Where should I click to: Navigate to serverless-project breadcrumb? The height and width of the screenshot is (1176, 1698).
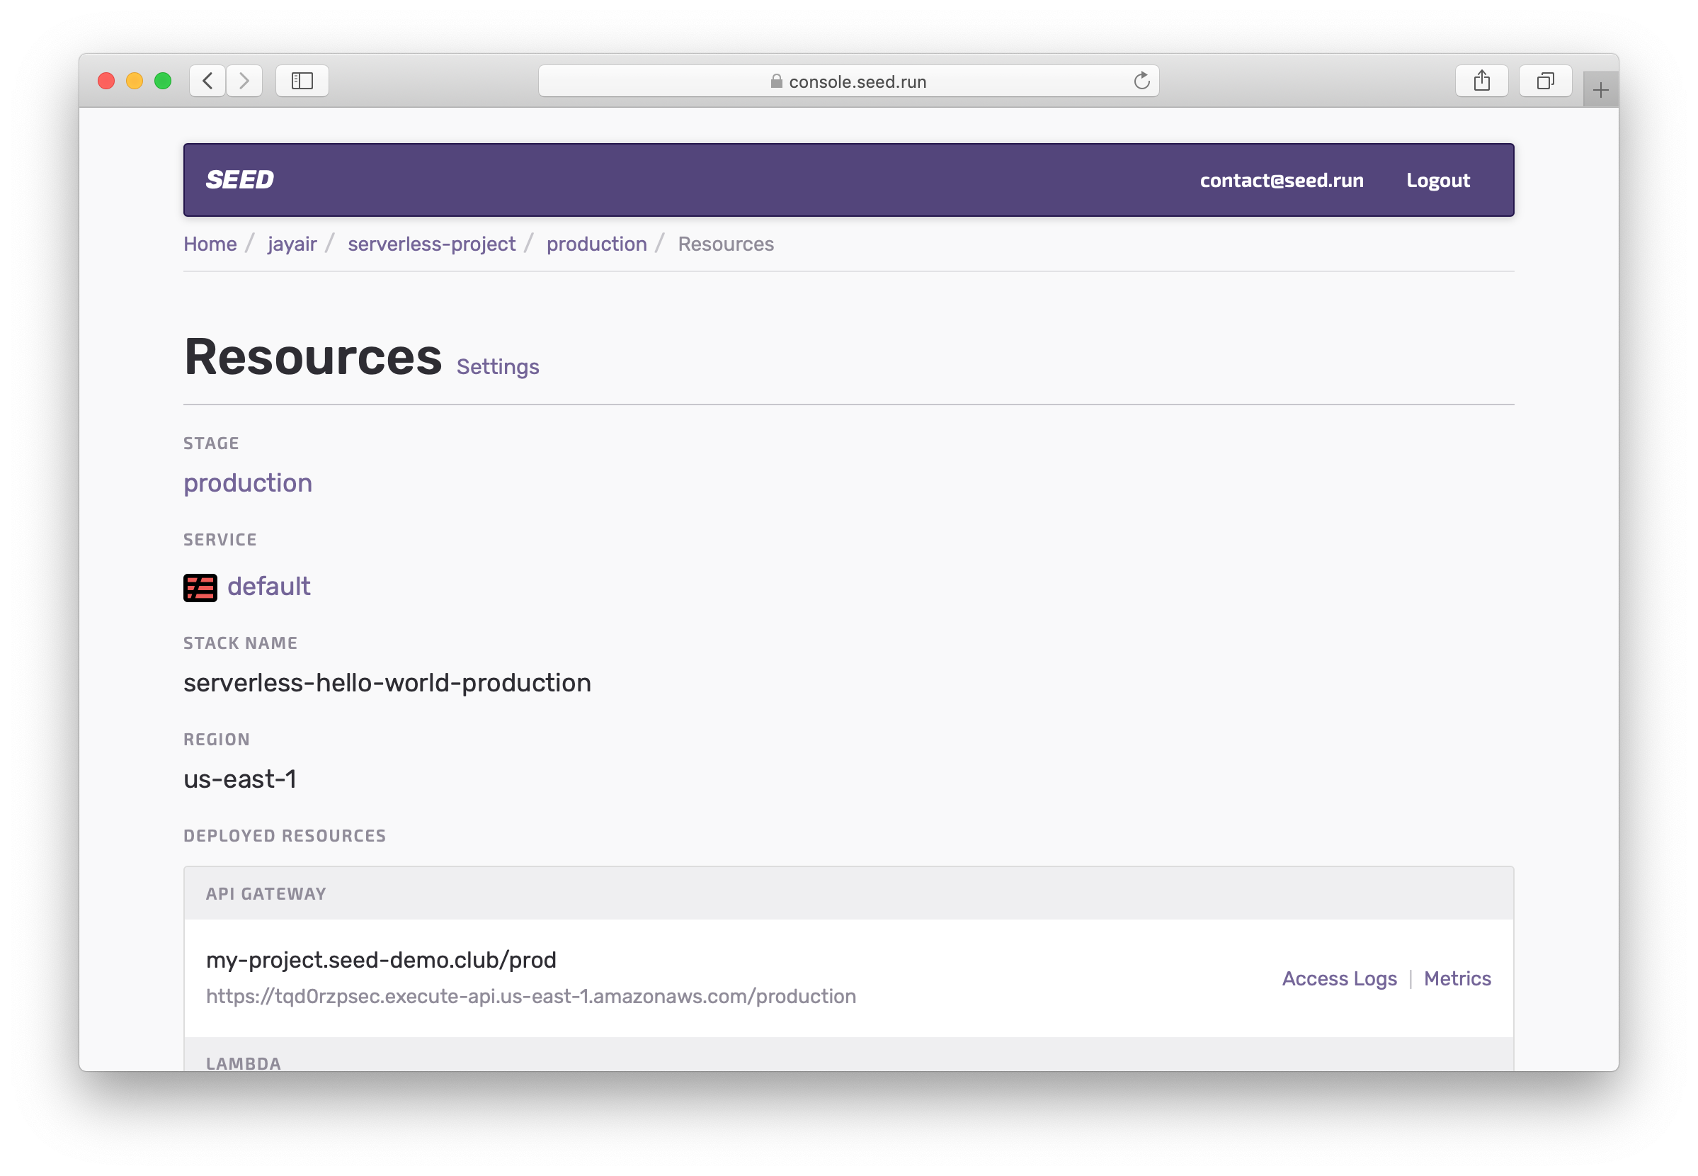[431, 244]
